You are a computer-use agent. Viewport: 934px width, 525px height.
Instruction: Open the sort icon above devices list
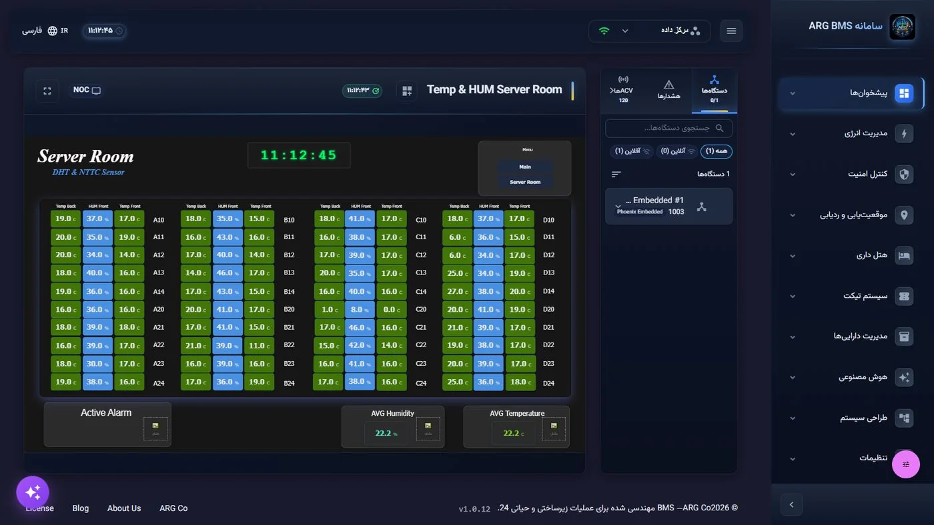click(x=616, y=174)
